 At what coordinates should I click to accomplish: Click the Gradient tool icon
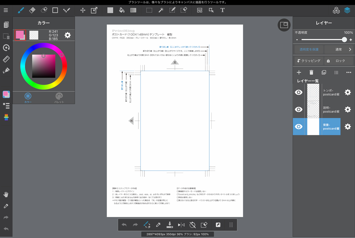coord(133,10)
